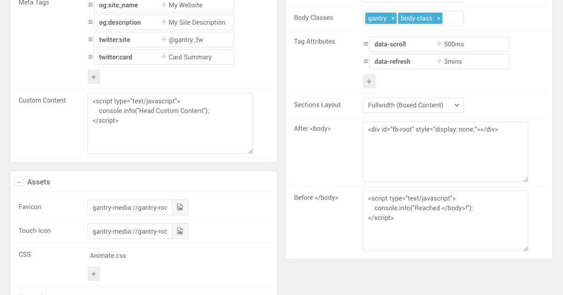This screenshot has width=563, height=295.
Task: Click the Favicon path input field
Action: pos(129,207)
